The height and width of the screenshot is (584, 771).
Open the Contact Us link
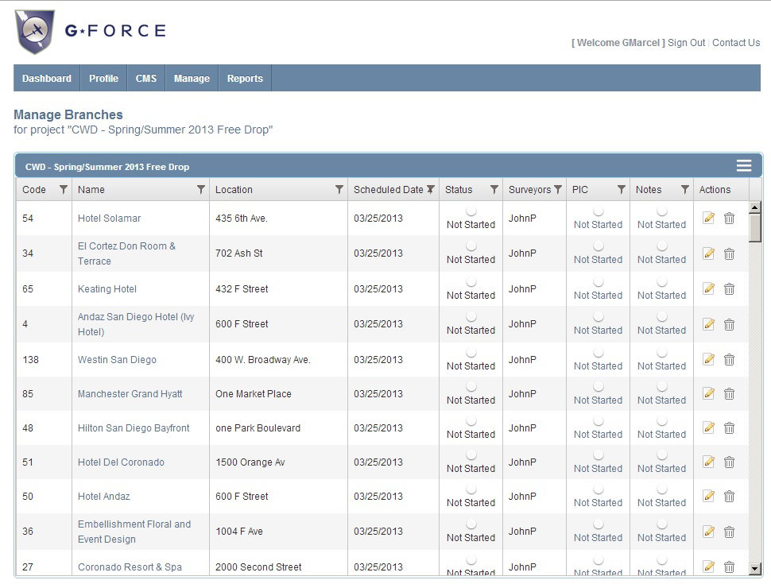[736, 43]
